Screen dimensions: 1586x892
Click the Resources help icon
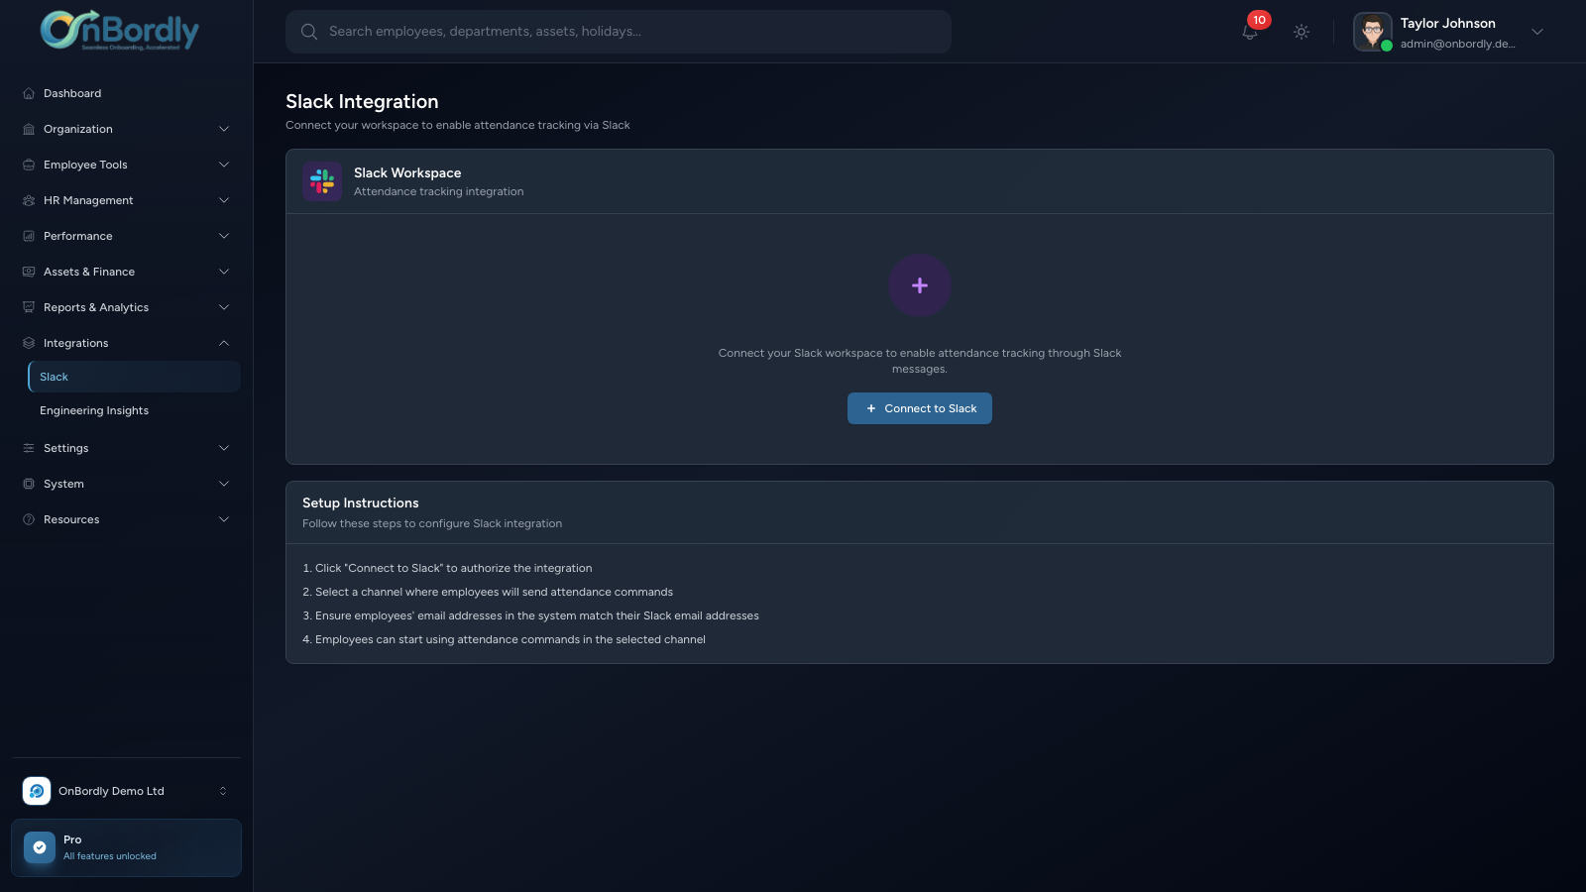click(x=29, y=519)
